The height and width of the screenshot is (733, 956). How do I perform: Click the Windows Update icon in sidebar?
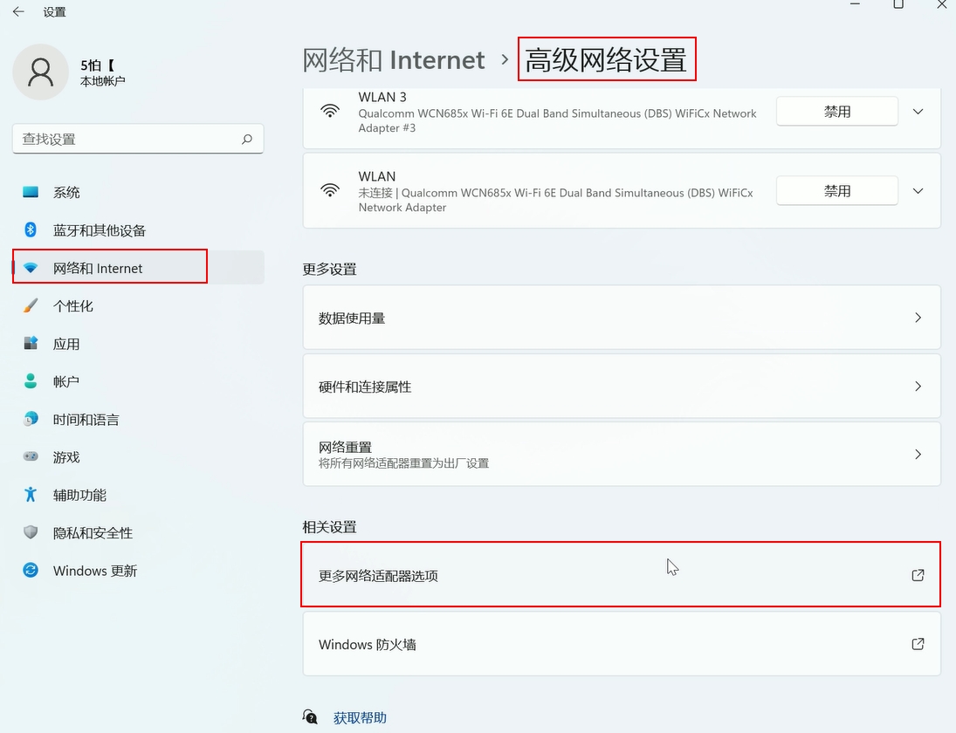coord(31,571)
